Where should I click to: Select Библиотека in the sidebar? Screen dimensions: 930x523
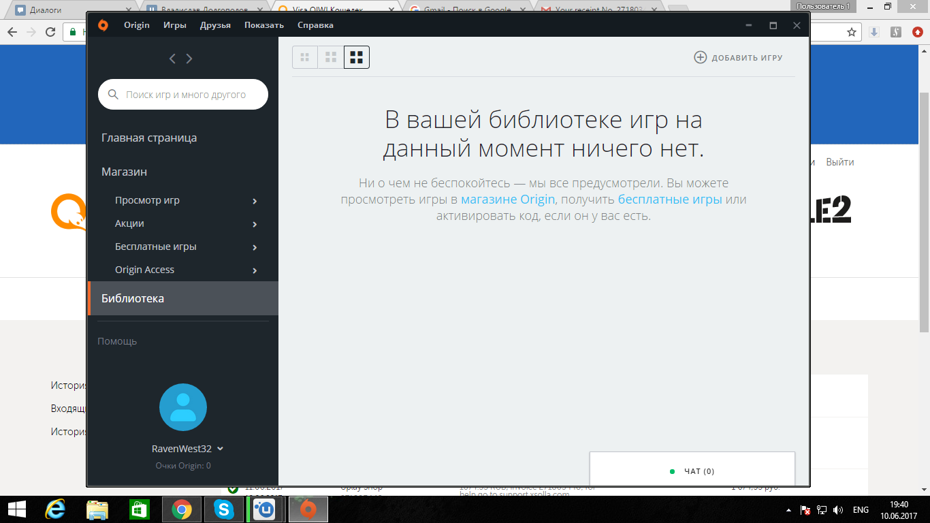[183, 298]
